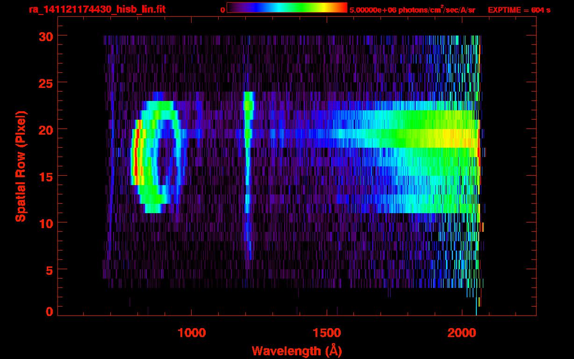The width and height of the screenshot is (574, 359).
Task: Click the 5.00000e+06 photons/cm²/sec/A/sr label
Action: coord(412,9)
